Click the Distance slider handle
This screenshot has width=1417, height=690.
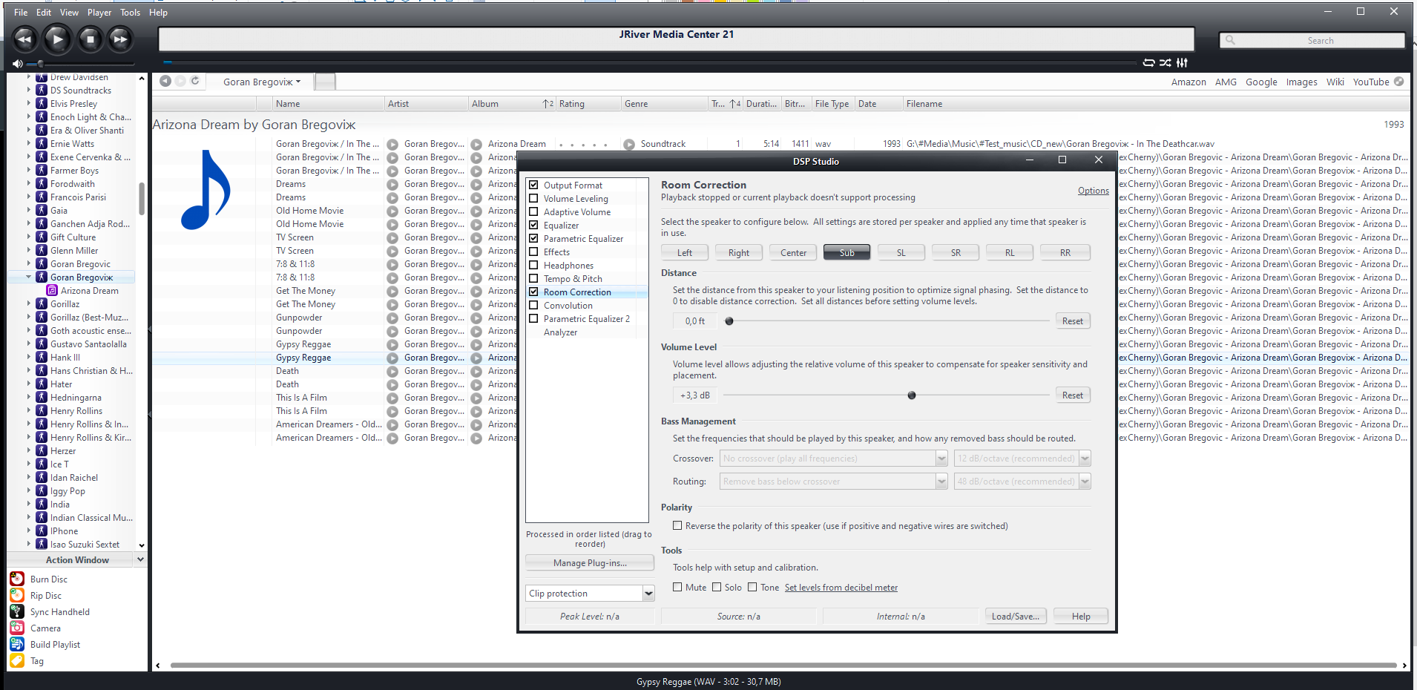tap(729, 321)
